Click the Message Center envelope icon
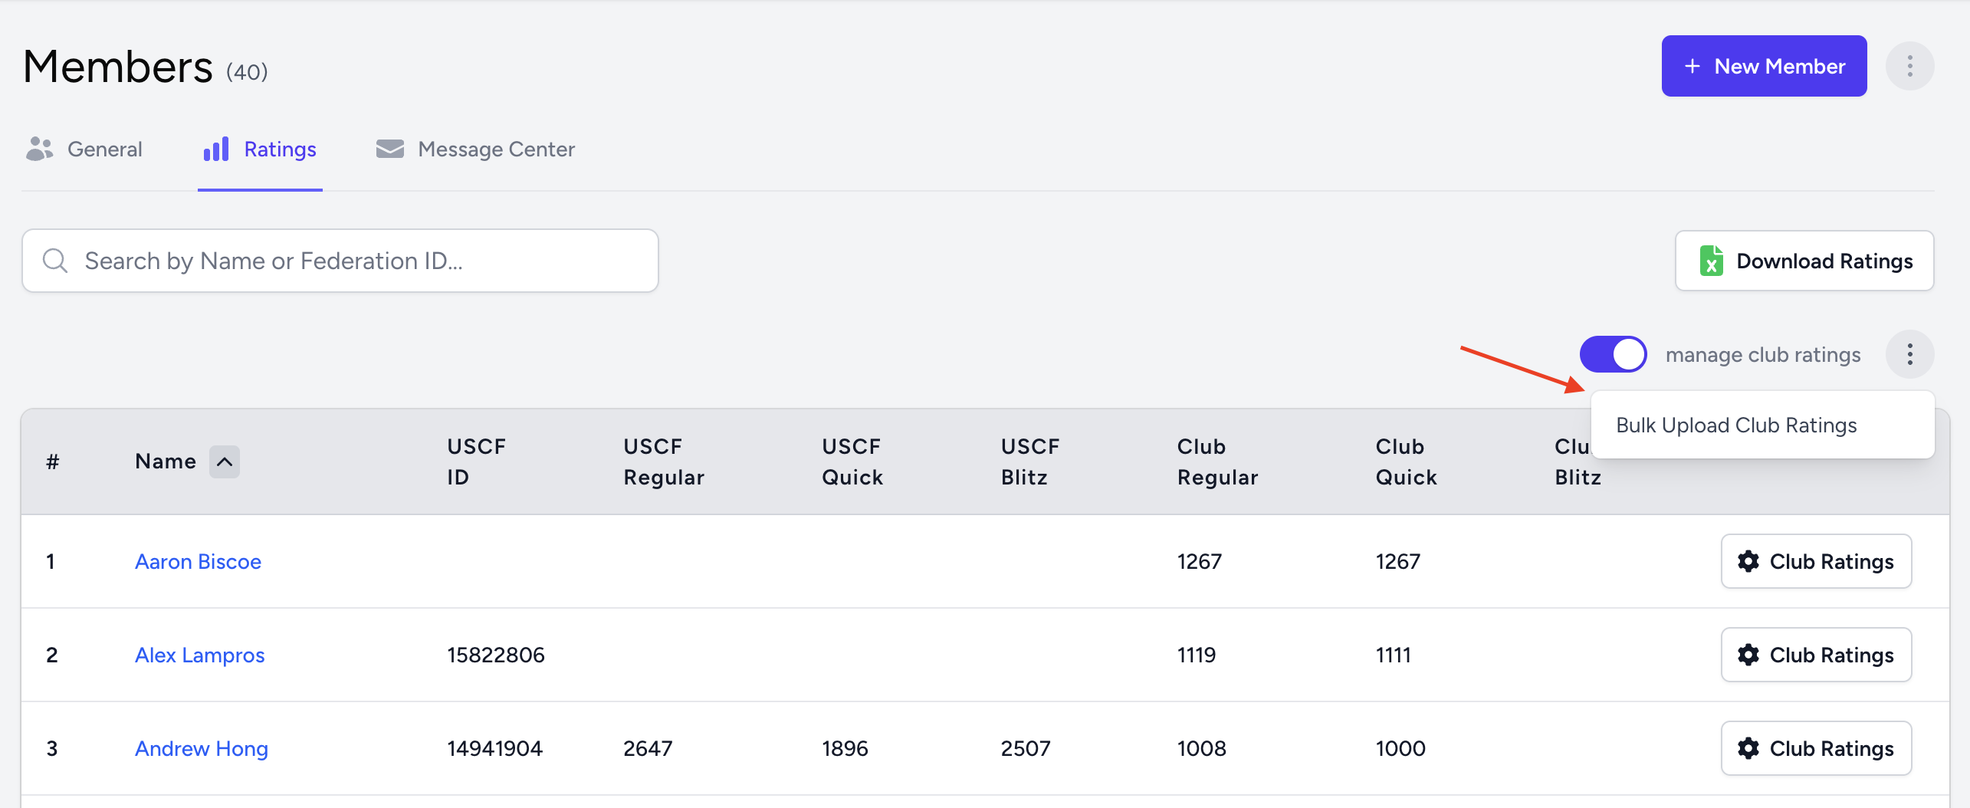Viewport: 1970px width, 808px height. [x=389, y=149]
